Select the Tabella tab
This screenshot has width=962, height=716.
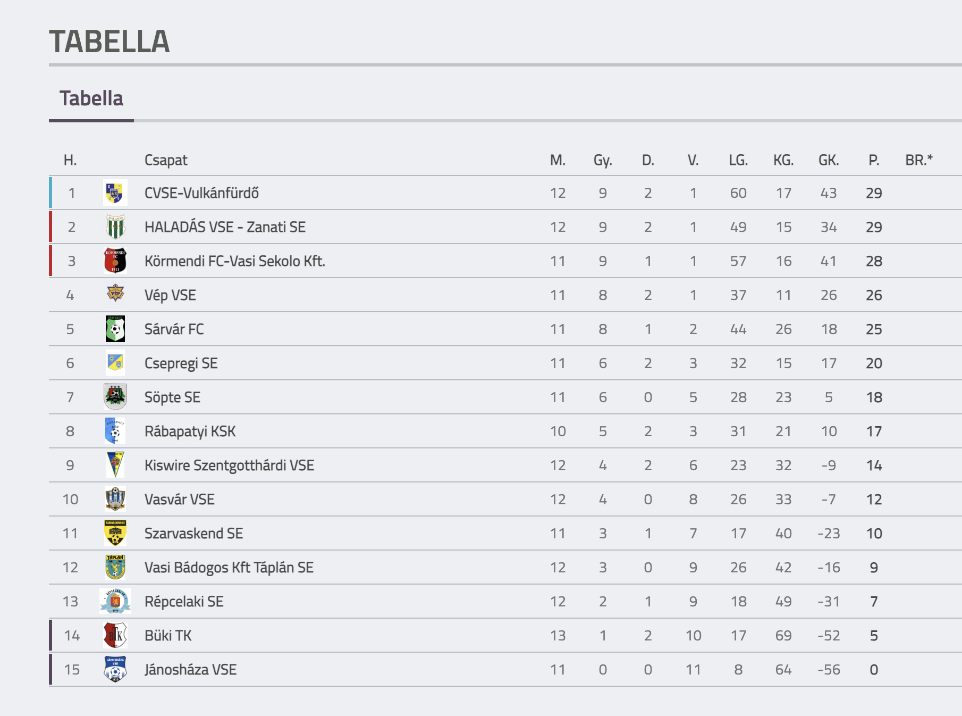91,98
